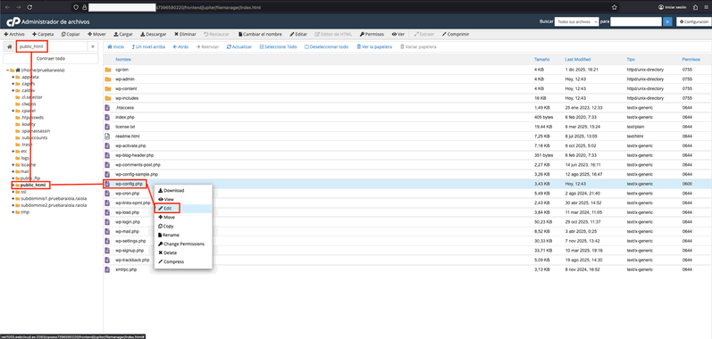This screenshot has height=339, width=712.
Task: Open the Todos sus archivos search dropdown
Action: pyautogui.click(x=577, y=21)
